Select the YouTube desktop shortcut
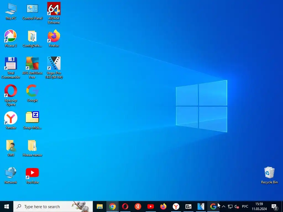This screenshot has height=212, width=283. click(32, 175)
